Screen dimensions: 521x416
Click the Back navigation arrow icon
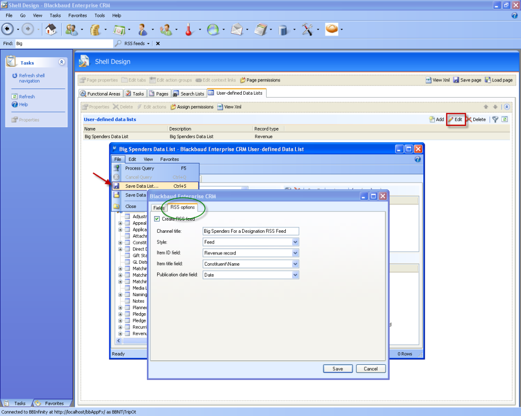coord(8,29)
